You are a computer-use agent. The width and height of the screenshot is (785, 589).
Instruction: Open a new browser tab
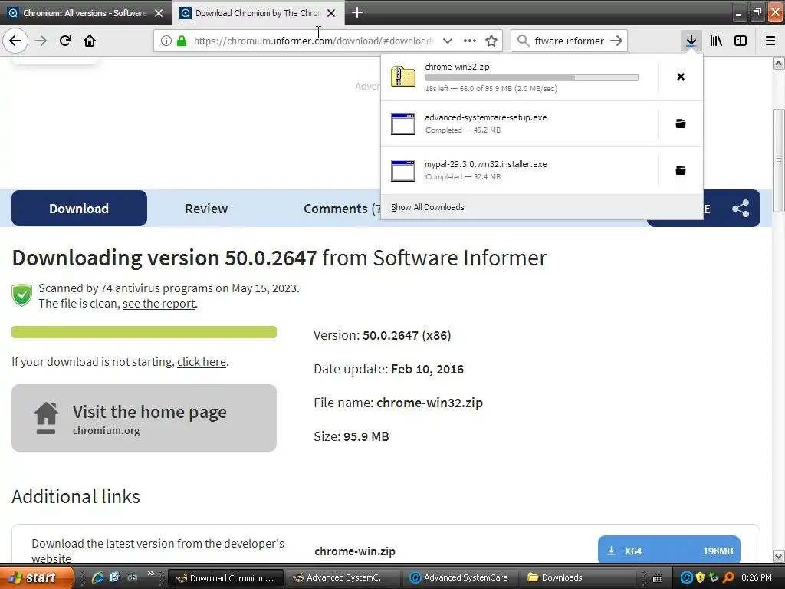(357, 12)
